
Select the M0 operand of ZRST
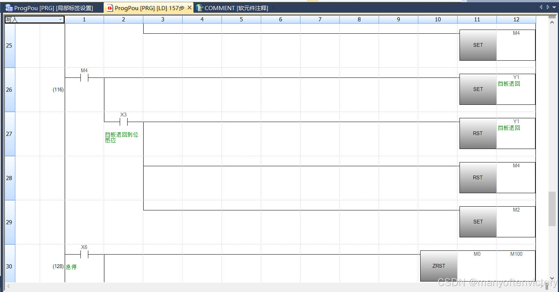477,254
